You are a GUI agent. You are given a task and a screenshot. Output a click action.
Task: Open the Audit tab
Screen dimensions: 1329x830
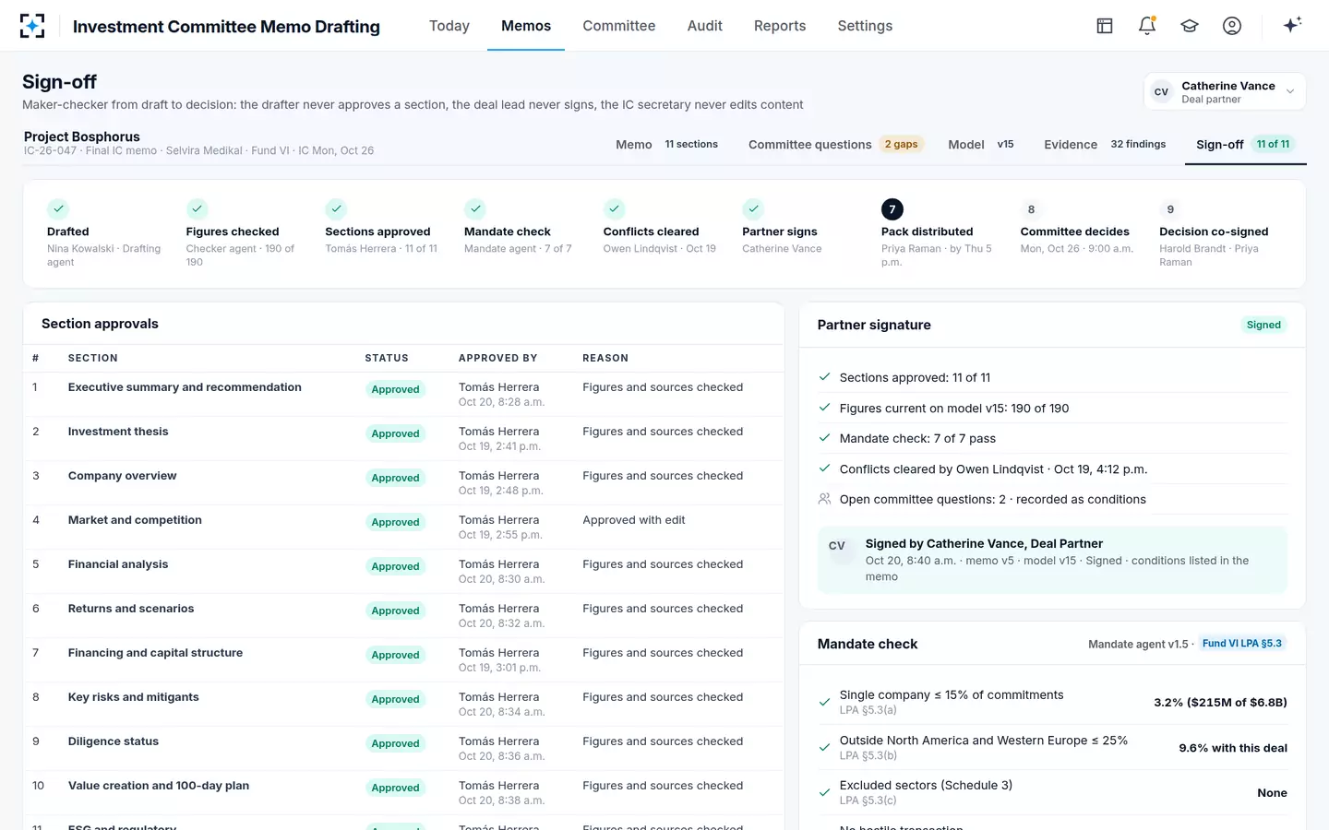704,26
